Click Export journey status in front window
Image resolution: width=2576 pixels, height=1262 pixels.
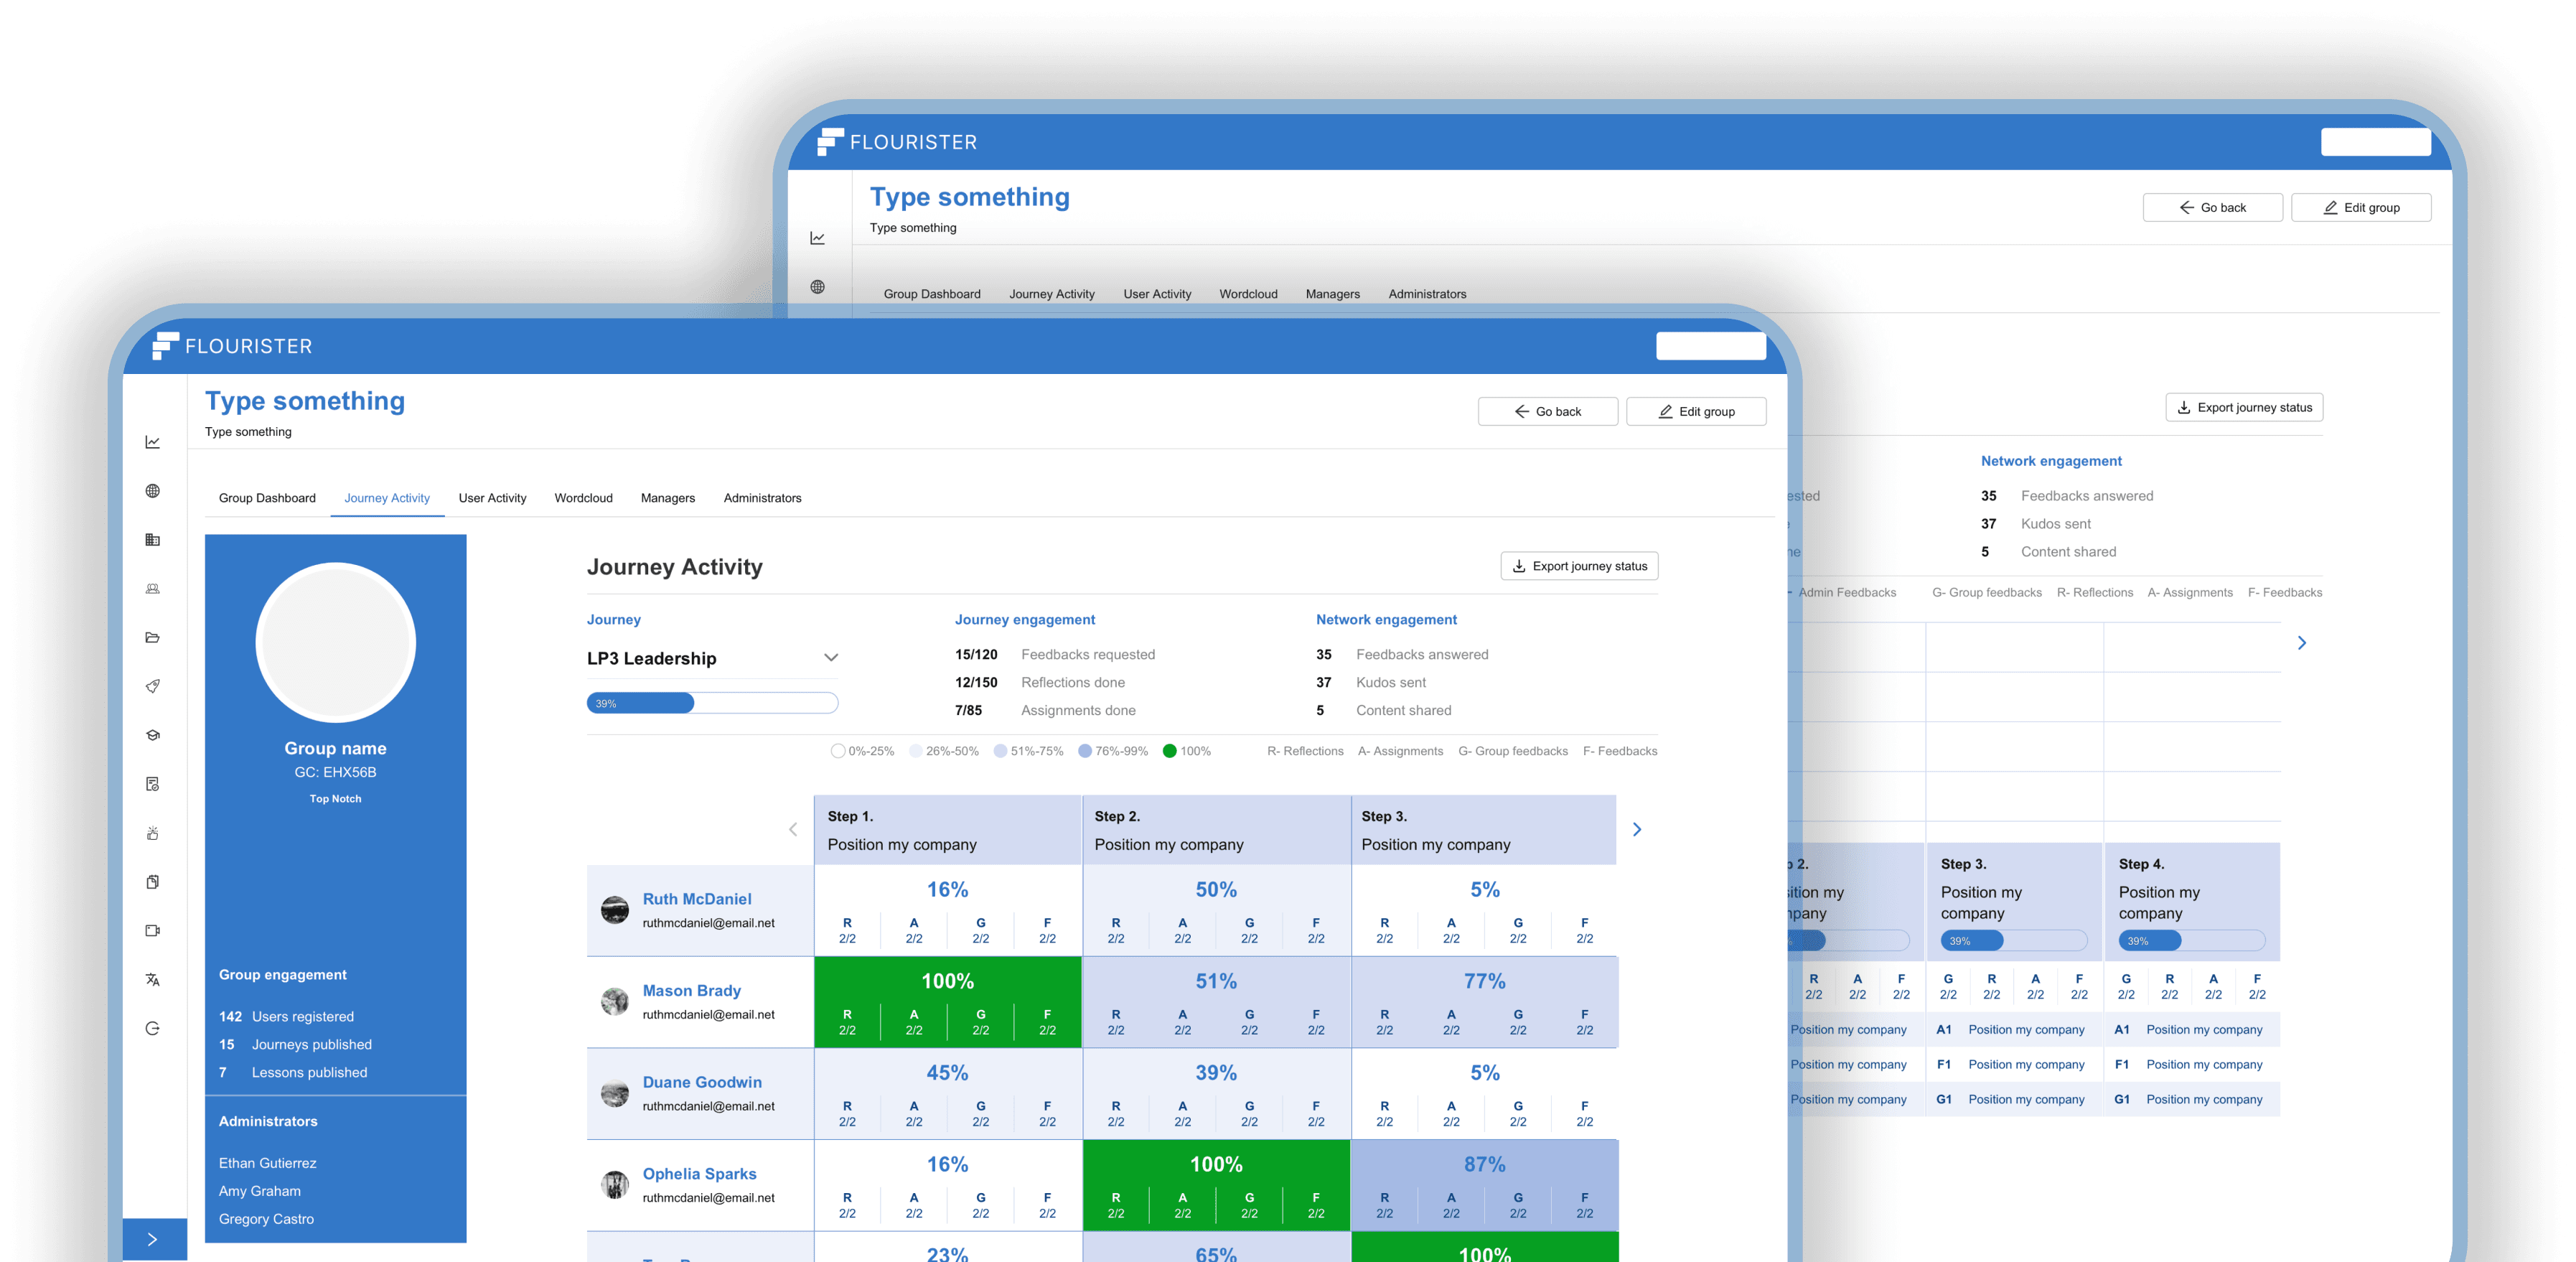[1579, 566]
